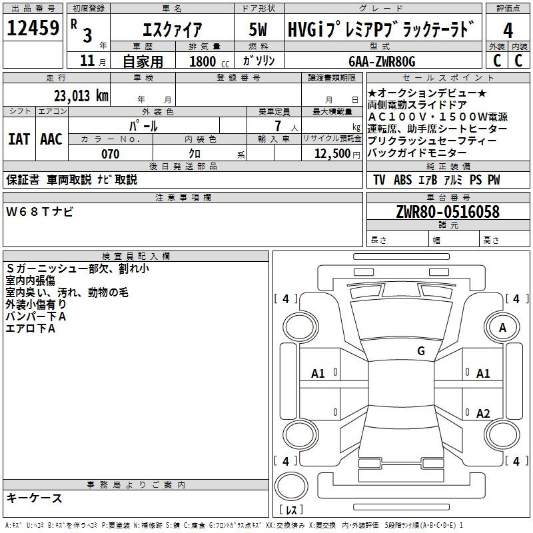Click ABS in genuine equipment
533x533 pixels.
[x=402, y=179]
